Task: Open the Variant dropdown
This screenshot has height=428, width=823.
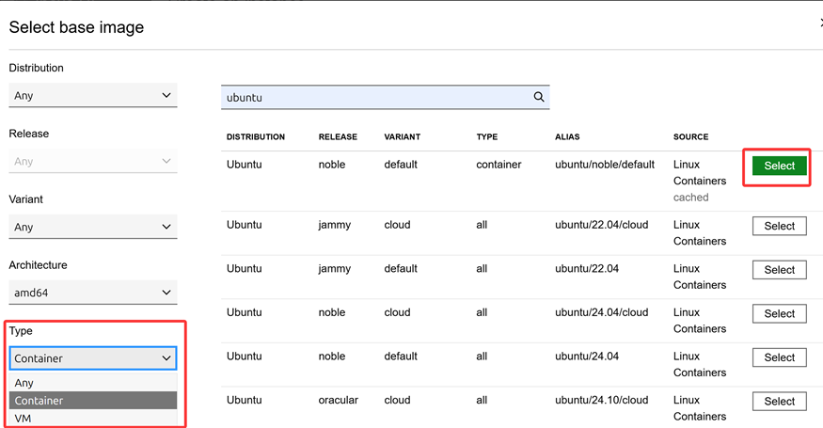Action: 93,227
